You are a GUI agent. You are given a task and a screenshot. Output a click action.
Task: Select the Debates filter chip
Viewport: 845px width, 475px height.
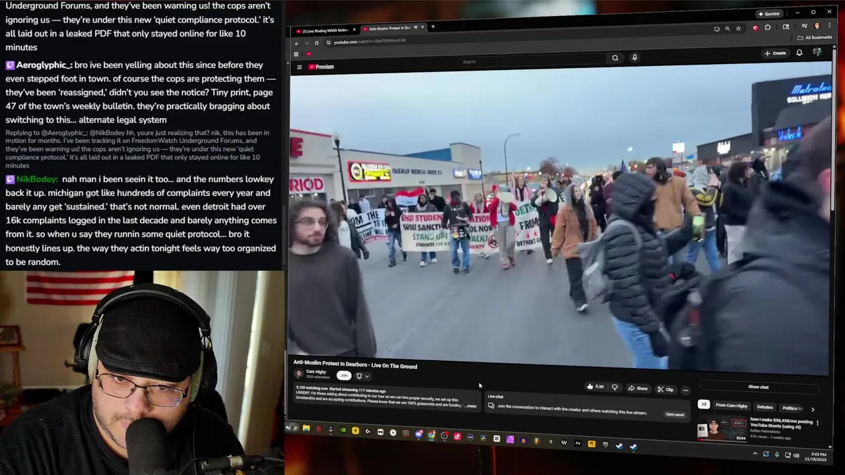pyautogui.click(x=764, y=407)
